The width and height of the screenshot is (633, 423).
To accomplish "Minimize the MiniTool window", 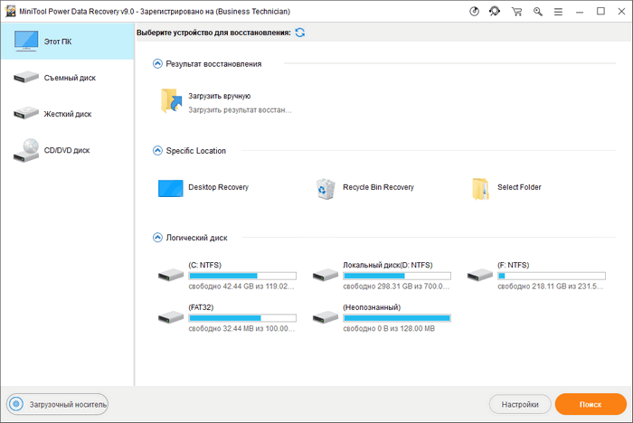I will tap(580, 12).
